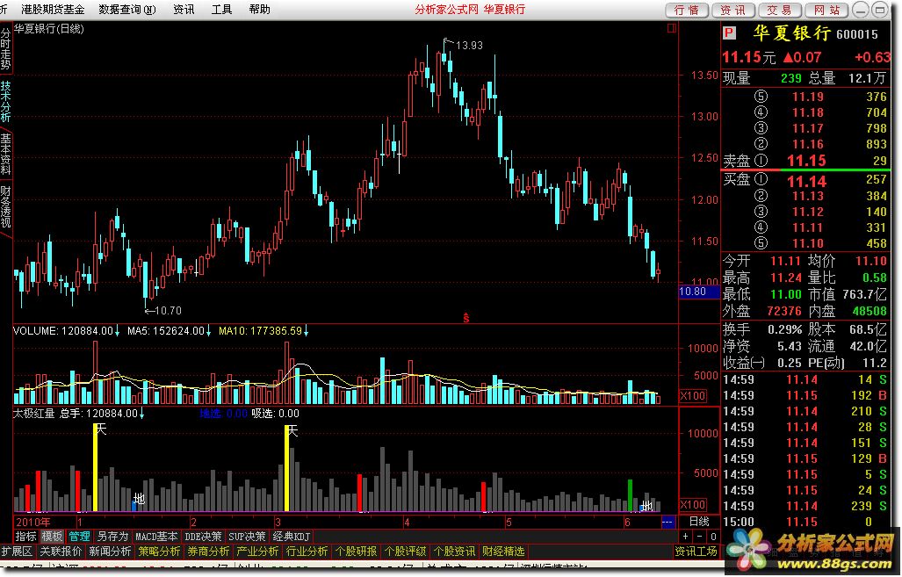Click the 市值 763.7亿 value
This screenshot has width=902, height=577.
click(x=864, y=294)
